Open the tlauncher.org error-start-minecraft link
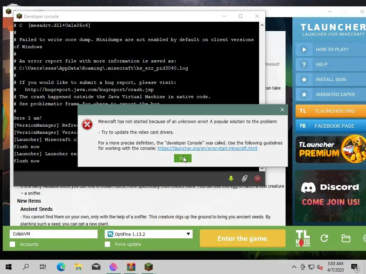The height and width of the screenshot is (274, 366). point(207,148)
